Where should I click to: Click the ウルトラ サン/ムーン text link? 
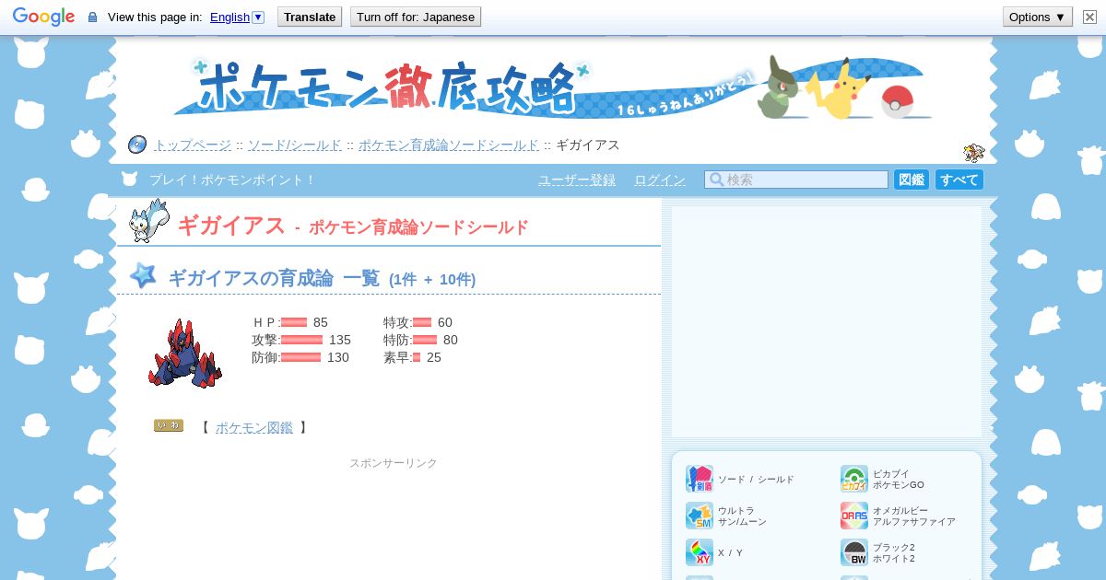click(742, 516)
